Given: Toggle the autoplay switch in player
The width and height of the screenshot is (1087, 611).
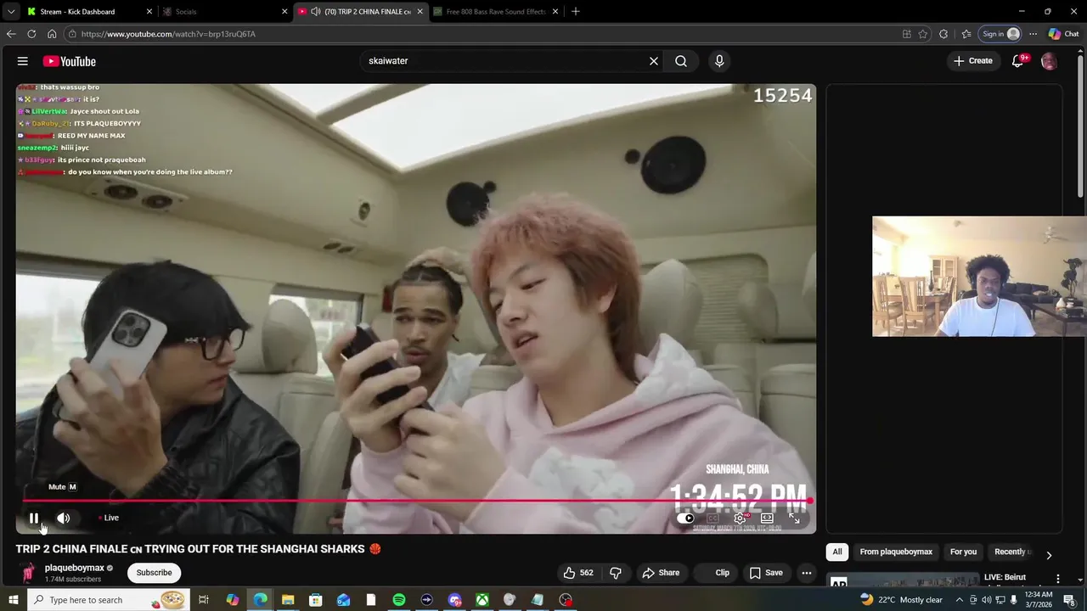Looking at the screenshot, I should pyautogui.click(x=686, y=519).
